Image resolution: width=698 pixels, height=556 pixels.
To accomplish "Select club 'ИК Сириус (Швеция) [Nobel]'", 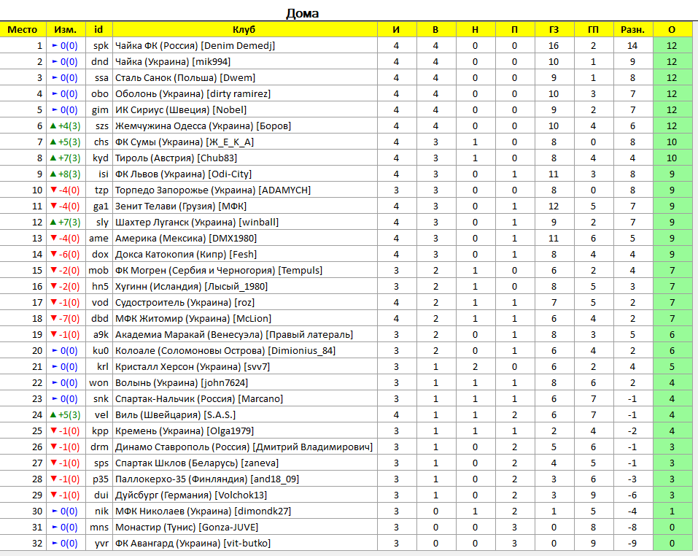I will [181, 110].
